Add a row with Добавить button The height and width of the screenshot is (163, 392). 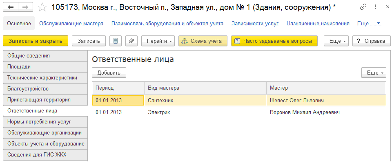click(x=109, y=73)
